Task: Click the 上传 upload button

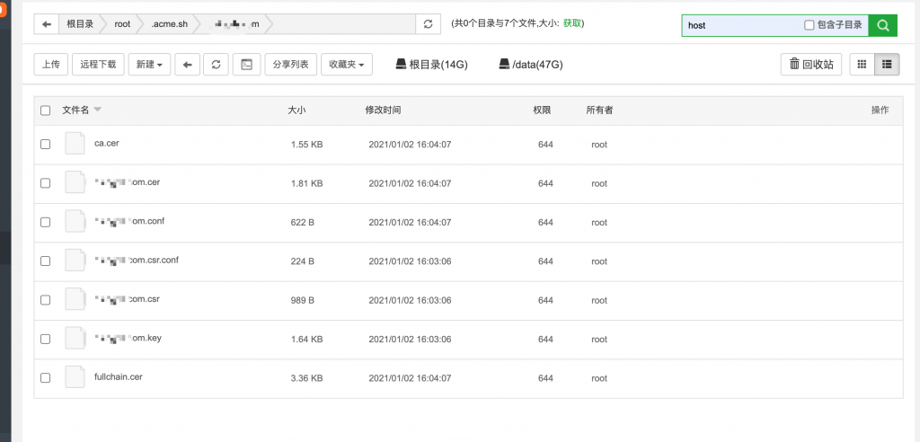Action: [50, 65]
